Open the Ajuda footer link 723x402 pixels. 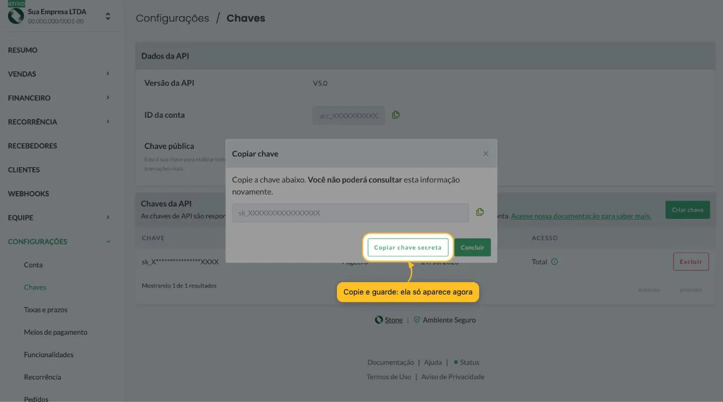coord(433,362)
